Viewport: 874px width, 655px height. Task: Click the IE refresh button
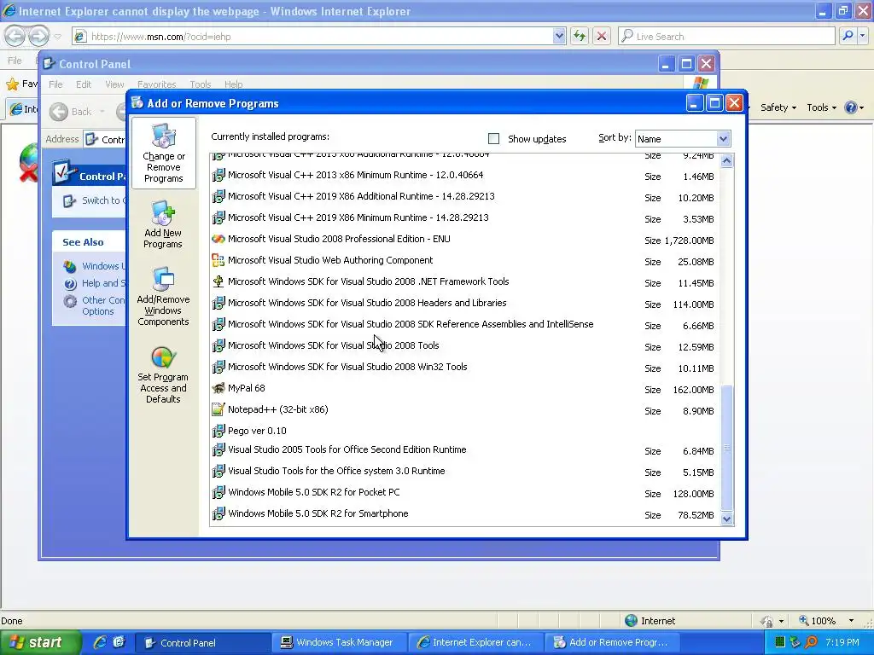point(580,36)
